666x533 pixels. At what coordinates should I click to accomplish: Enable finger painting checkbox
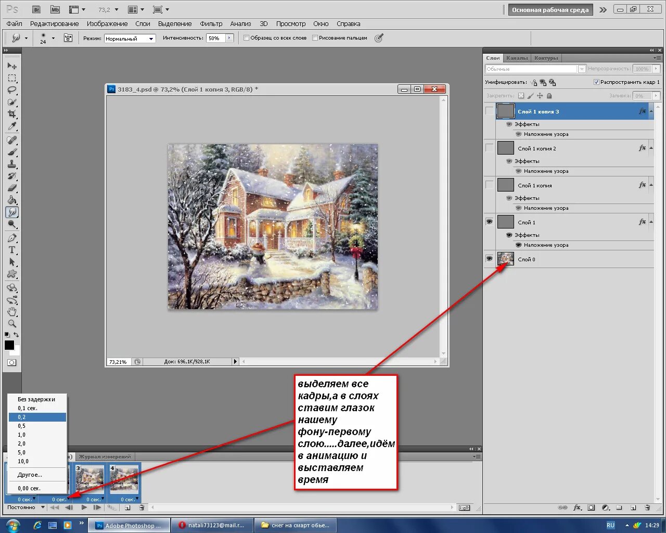pyautogui.click(x=315, y=38)
